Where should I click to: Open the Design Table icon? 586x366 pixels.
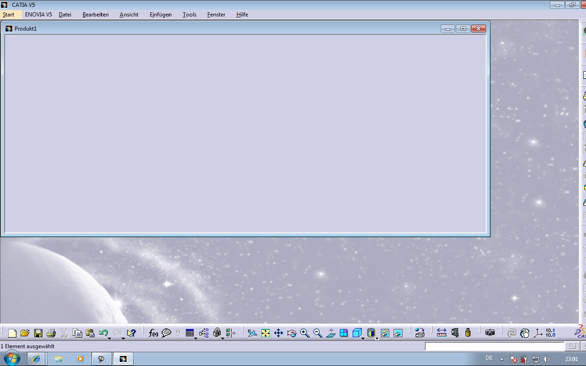[x=190, y=333]
